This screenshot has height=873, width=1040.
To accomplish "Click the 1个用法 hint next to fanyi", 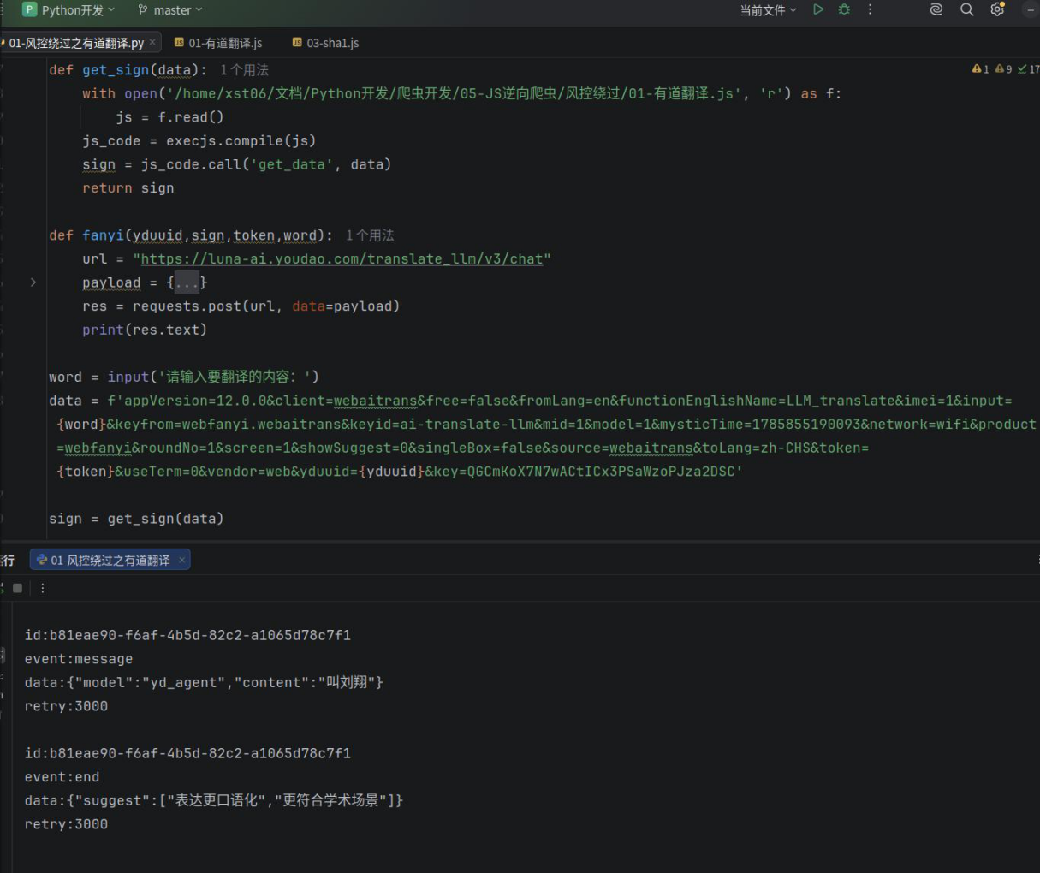I will (370, 235).
